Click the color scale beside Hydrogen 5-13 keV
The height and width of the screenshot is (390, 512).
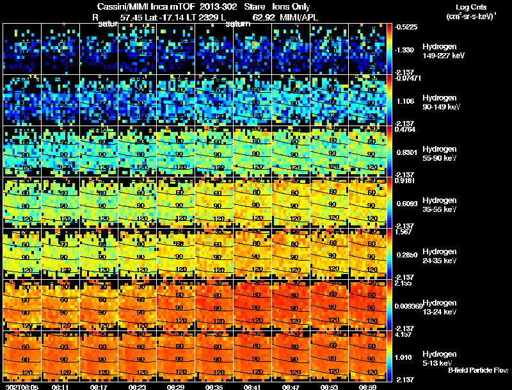click(x=389, y=356)
